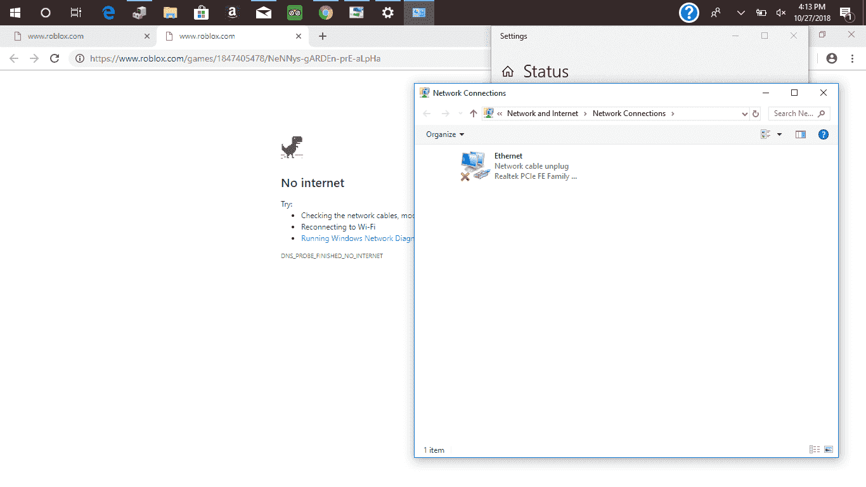Go up one level in Network Connections
The width and height of the screenshot is (866, 487).
[473, 114]
